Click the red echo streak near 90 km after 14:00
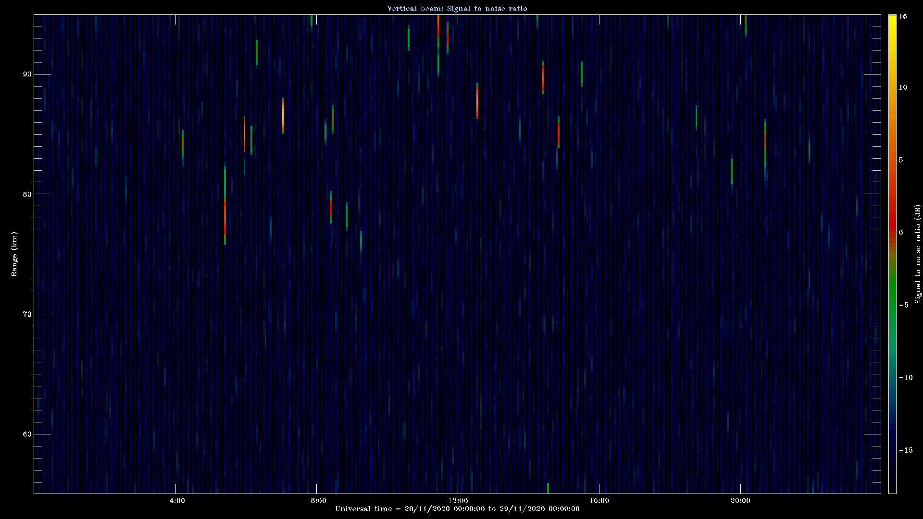The image size is (923, 519). click(543, 77)
